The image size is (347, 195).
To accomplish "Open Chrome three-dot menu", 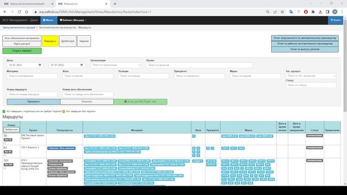I will point(342,12).
